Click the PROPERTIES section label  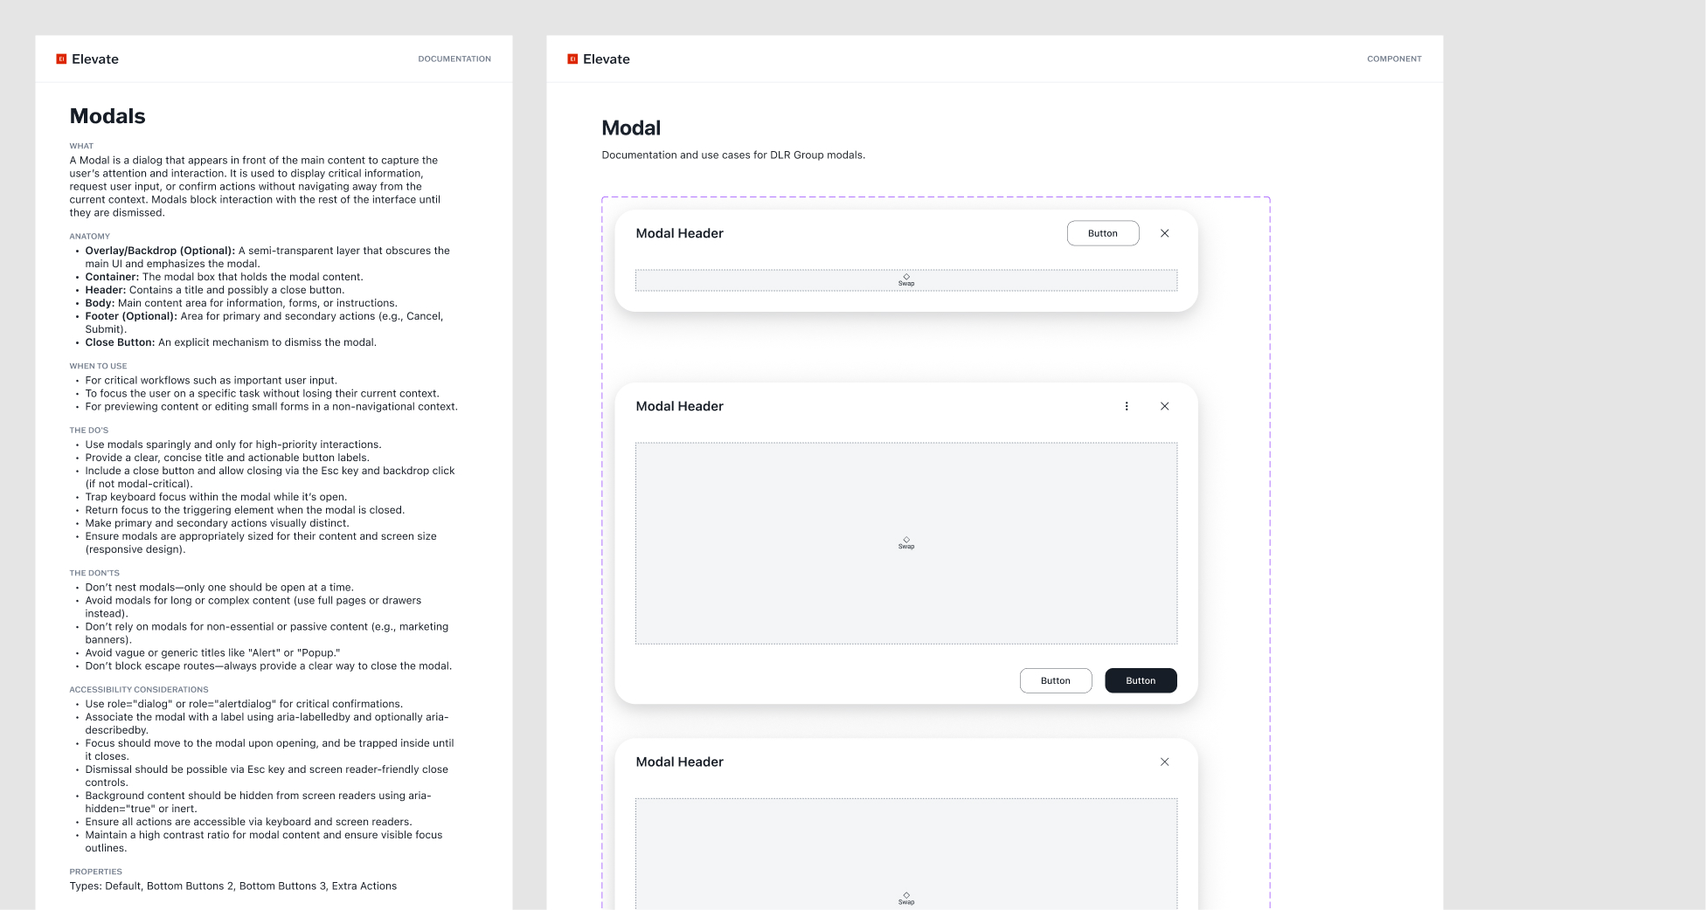96,872
